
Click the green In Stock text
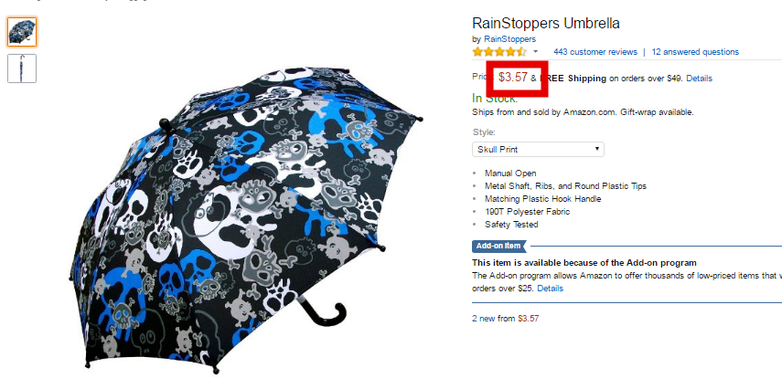pyautogui.click(x=495, y=99)
